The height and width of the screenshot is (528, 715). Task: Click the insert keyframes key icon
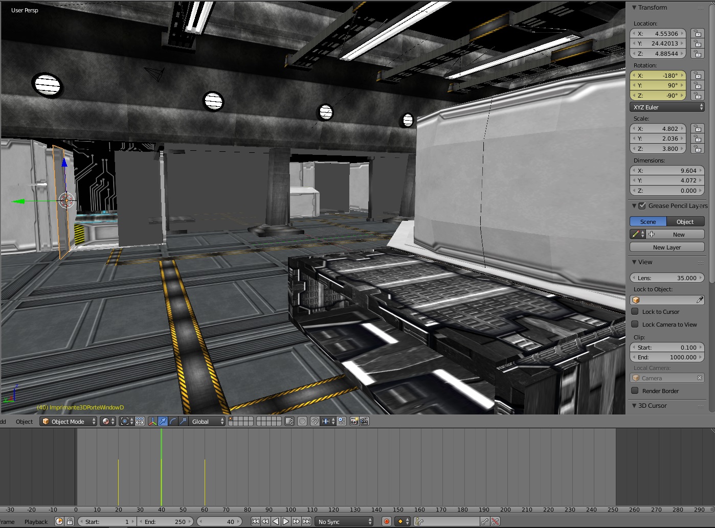click(485, 521)
